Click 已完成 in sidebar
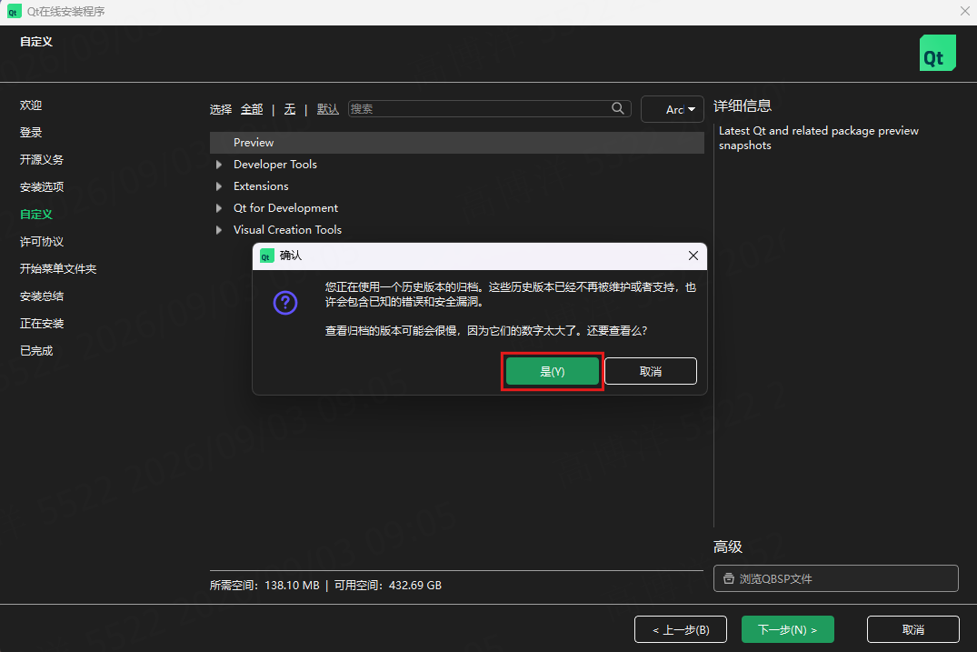 36,351
